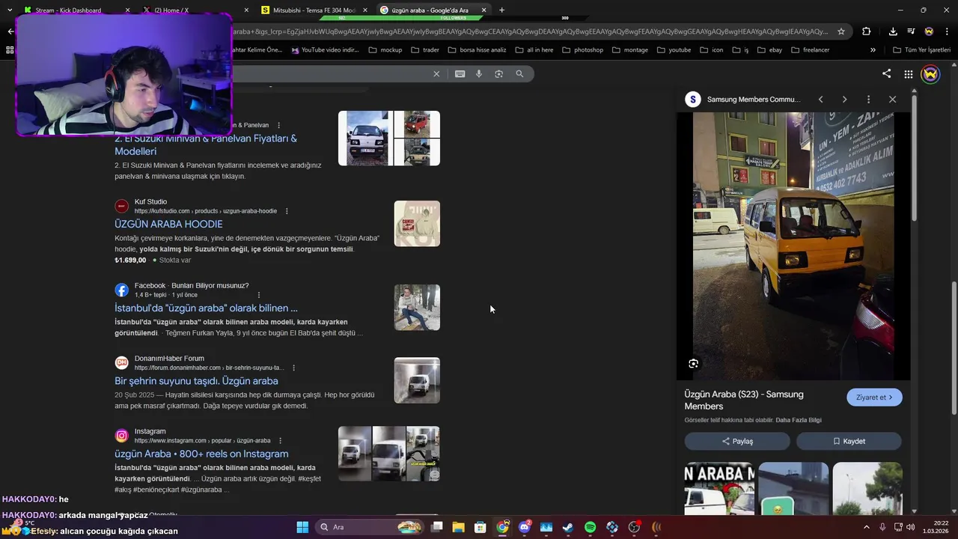The width and height of the screenshot is (958, 539).
Task: Open the freelancer bookmark folder
Action: click(810, 50)
